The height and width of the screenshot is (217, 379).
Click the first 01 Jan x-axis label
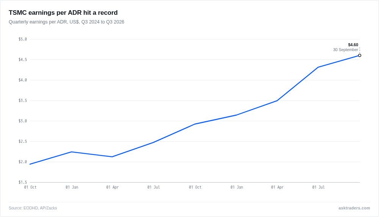72,187
